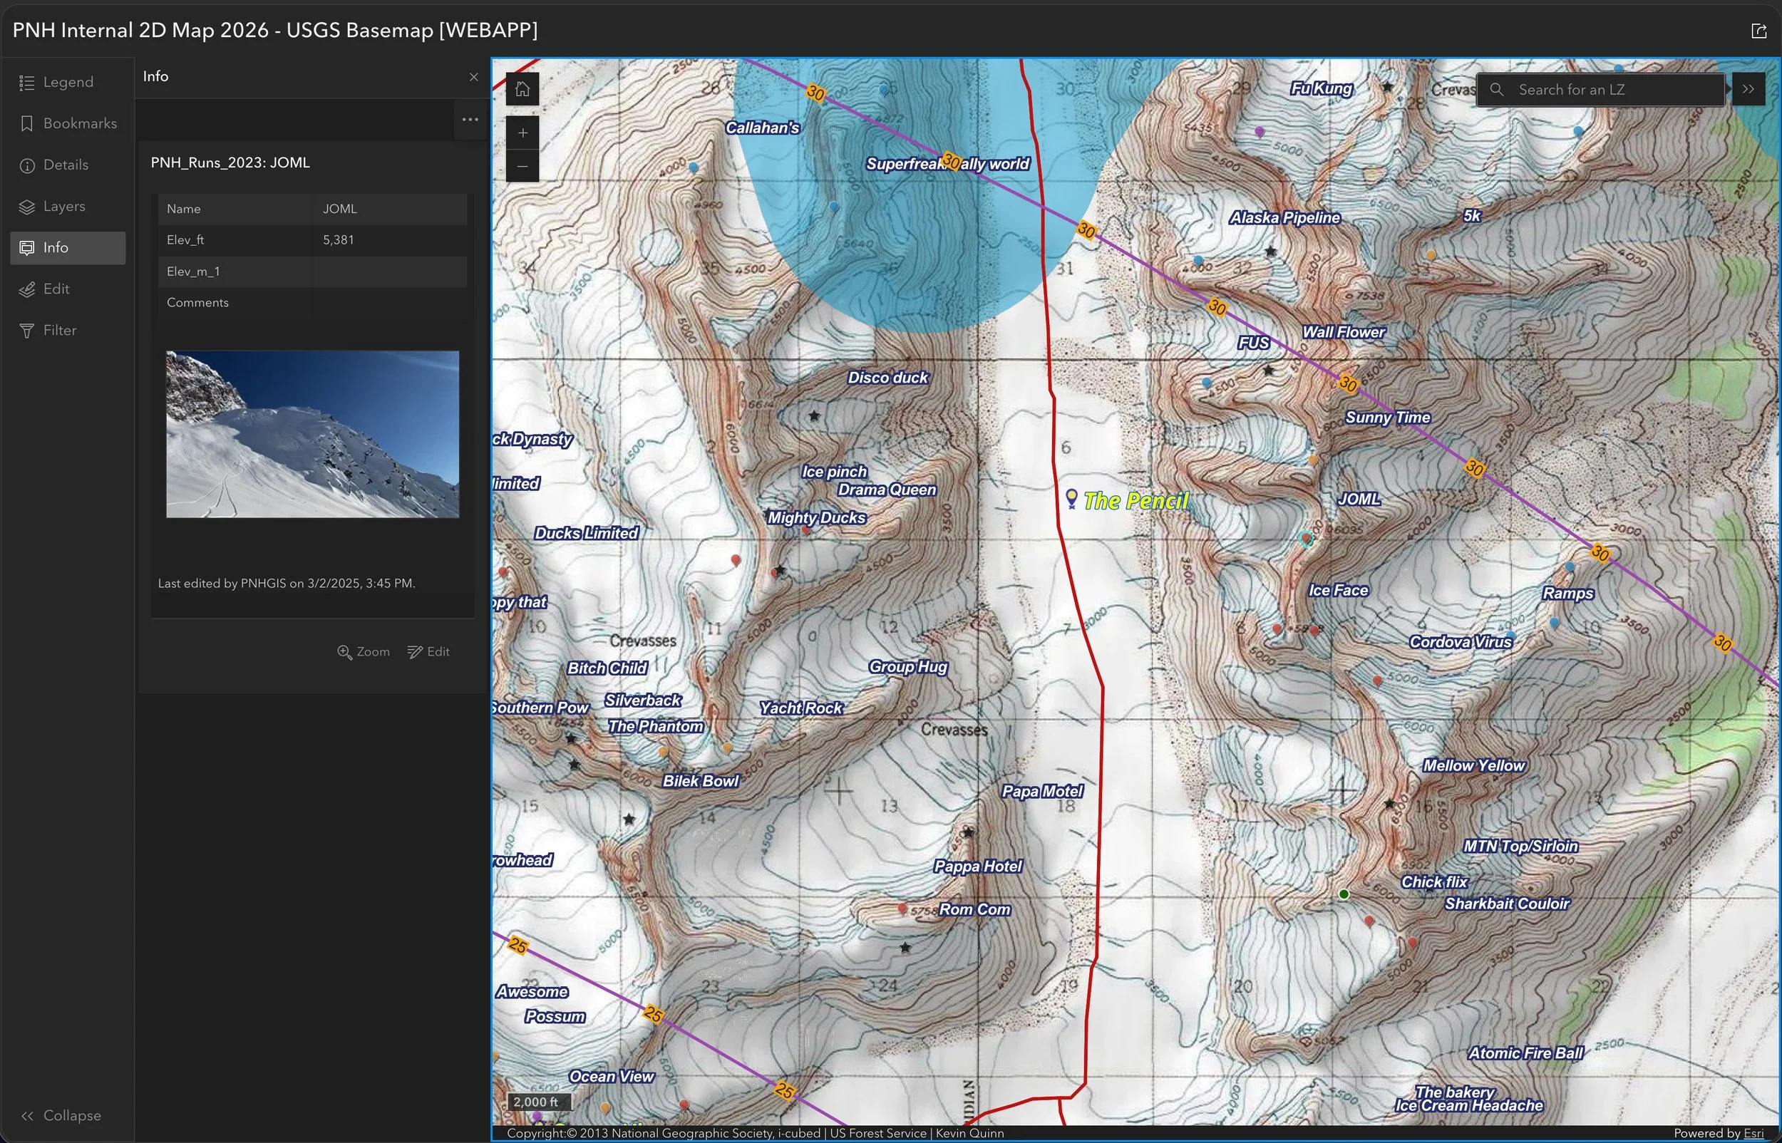Click the Esri link in attribution
The image size is (1782, 1143).
[1753, 1132]
